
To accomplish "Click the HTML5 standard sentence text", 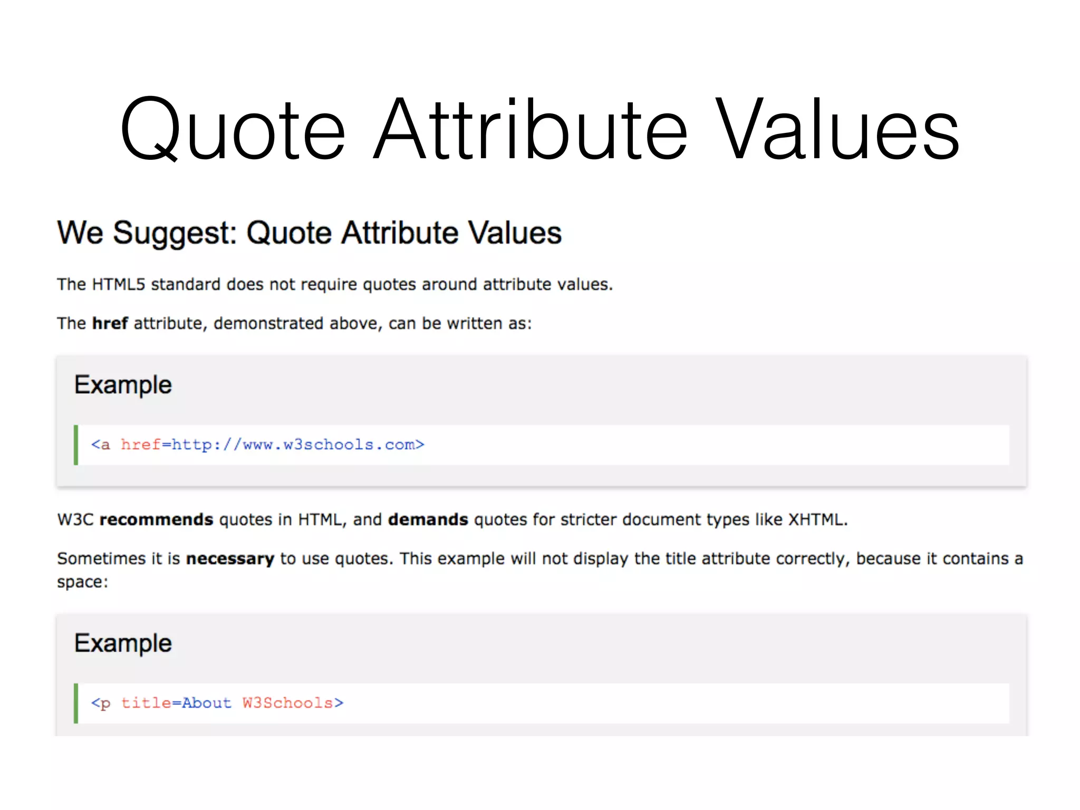I will 334,284.
